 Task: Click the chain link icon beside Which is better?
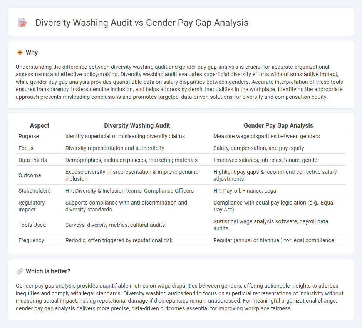(20, 271)
